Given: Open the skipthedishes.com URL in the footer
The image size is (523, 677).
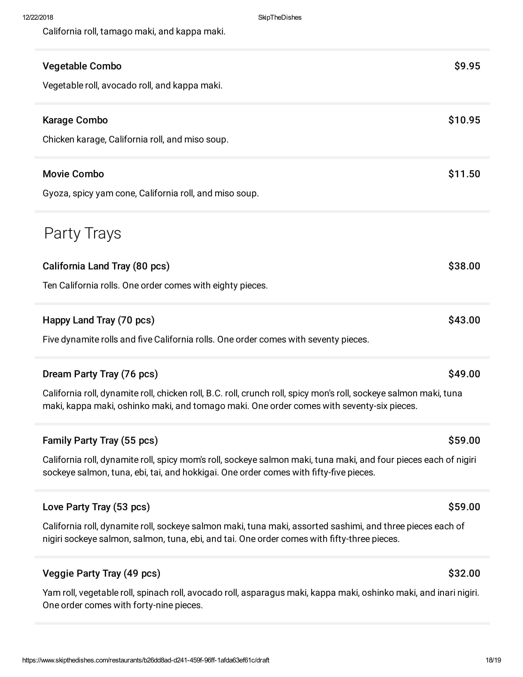Looking at the screenshot, I should tap(146, 669).
